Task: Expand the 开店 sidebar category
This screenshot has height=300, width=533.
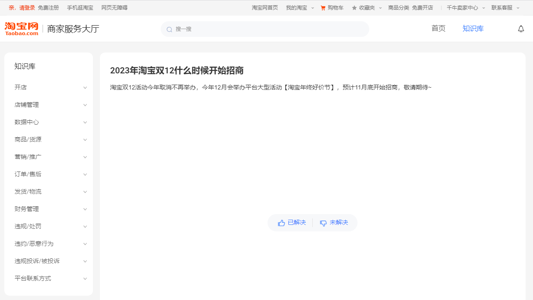Action: point(85,88)
